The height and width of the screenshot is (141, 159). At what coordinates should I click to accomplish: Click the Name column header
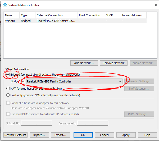click(x=12, y=15)
